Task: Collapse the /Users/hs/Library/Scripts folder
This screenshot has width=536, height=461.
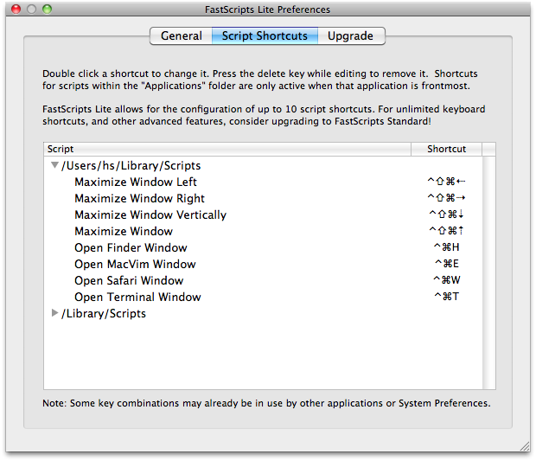Action: [54, 165]
